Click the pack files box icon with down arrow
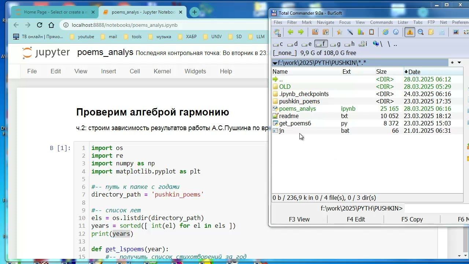Image resolution: width=469 pixels, height=264 pixels. click(x=315, y=32)
